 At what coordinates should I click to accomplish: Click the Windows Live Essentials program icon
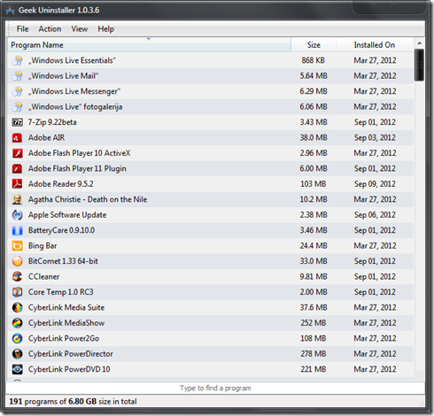pyautogui.click(x=17, y=60)
